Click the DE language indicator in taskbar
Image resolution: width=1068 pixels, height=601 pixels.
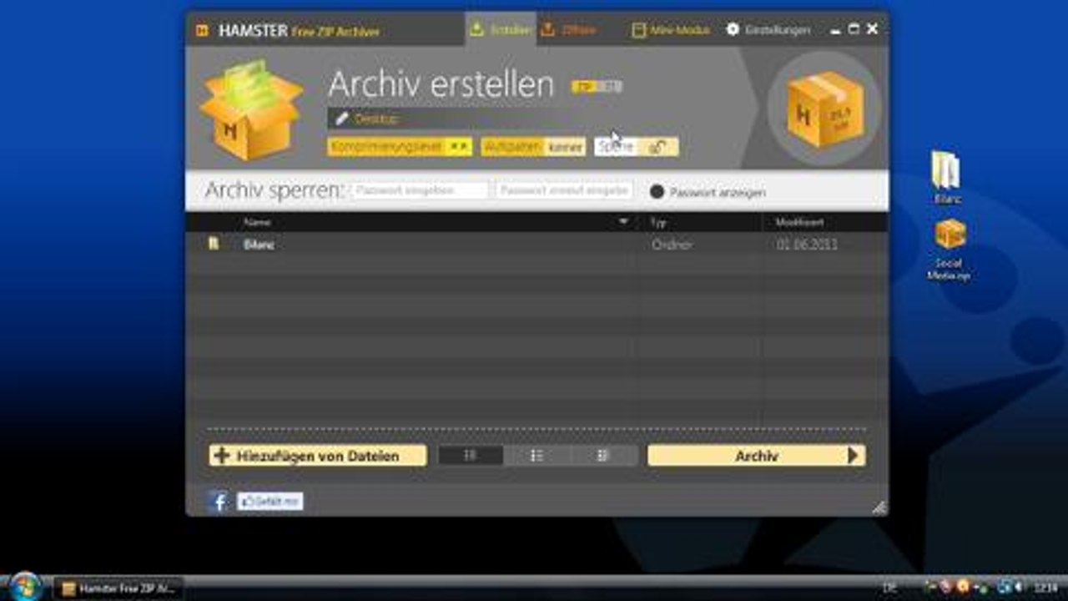tap(890, 588)
